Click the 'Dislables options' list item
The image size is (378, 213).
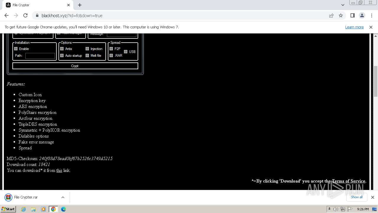34,136
